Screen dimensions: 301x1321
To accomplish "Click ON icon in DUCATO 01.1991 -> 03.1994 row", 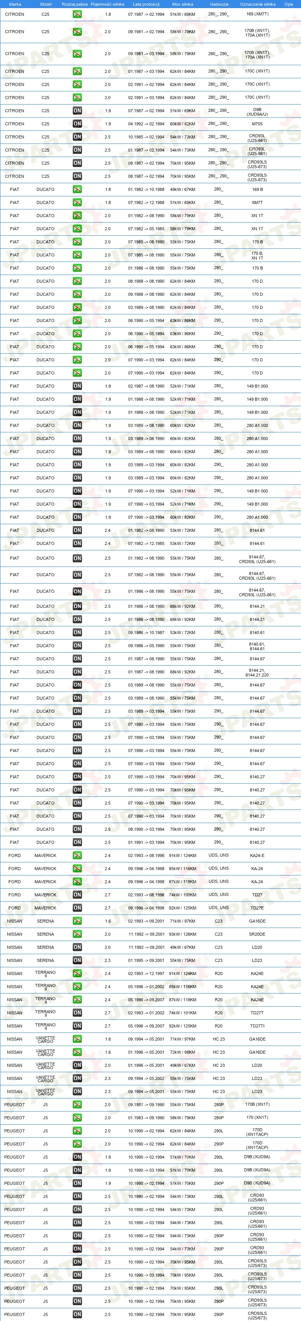I will tap(77, 843).
